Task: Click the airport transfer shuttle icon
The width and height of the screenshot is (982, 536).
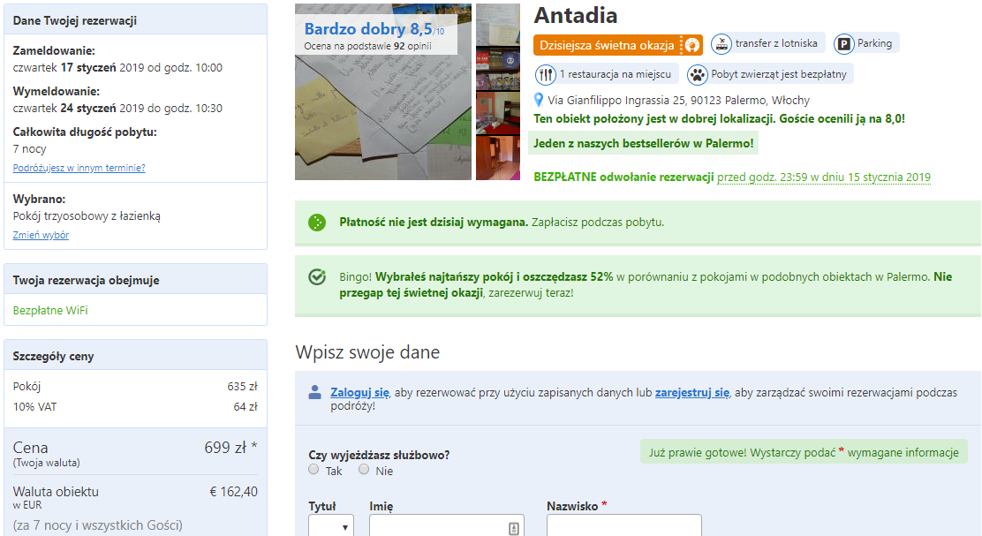Action: pos(721,44)
